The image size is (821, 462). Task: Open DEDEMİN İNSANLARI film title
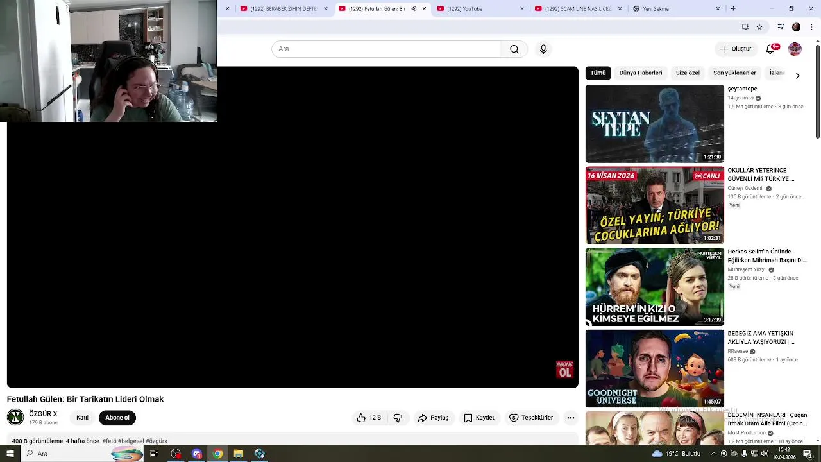[767, 420]
